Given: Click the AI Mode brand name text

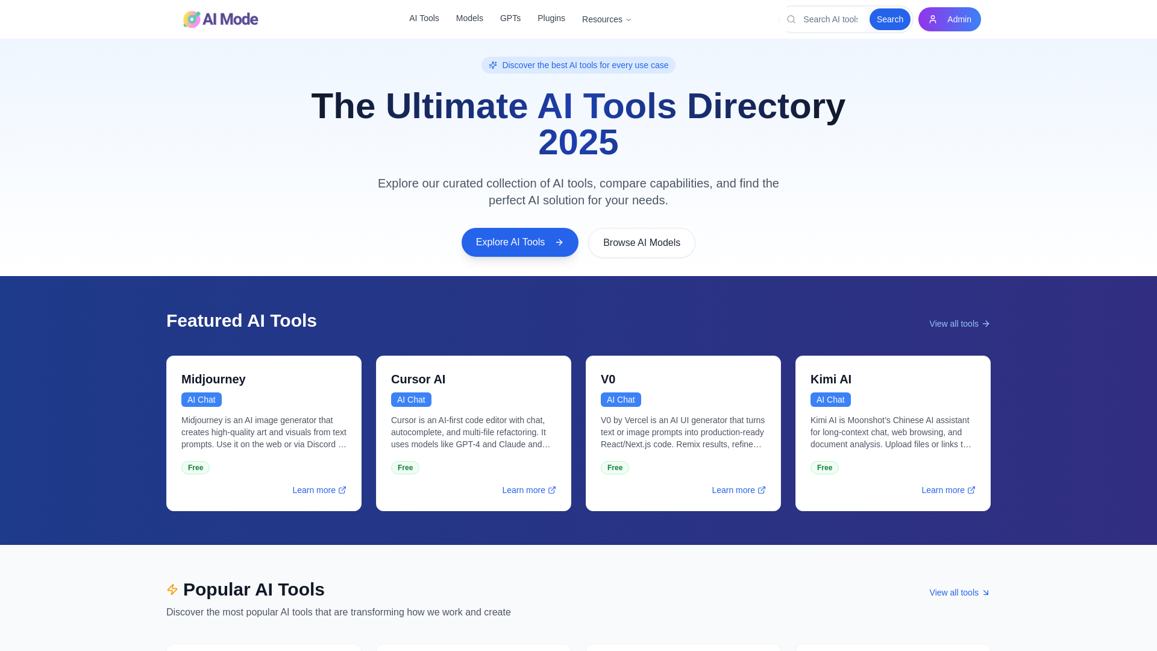Looking at the screenshot, I should [x=230, y=19].
